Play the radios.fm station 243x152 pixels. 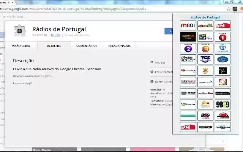(x=205, y=93)
